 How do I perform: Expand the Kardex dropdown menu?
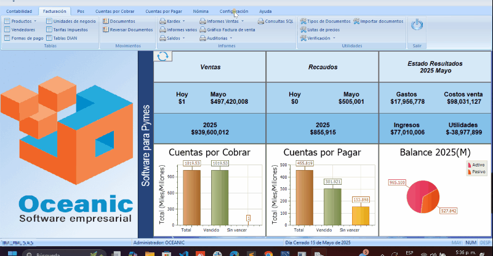click(174, 21)
